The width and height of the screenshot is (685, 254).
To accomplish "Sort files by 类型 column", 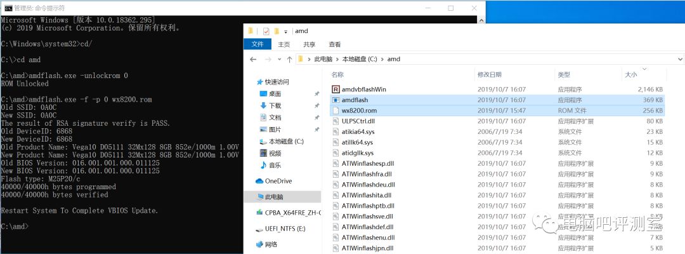I will click(x=564, y=75).
